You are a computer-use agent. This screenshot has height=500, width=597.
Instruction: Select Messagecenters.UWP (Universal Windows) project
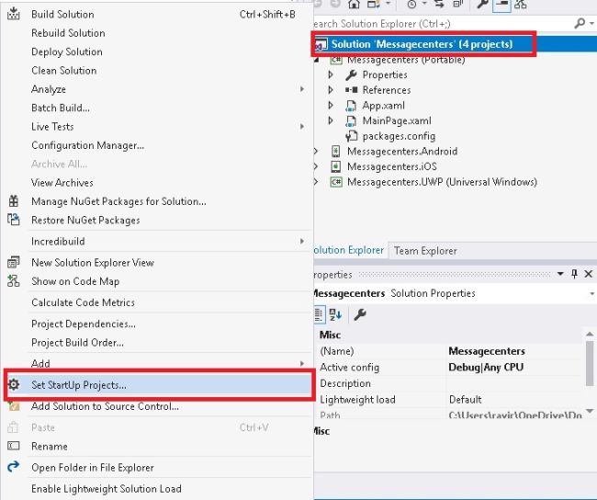click(x=442, y=182)
